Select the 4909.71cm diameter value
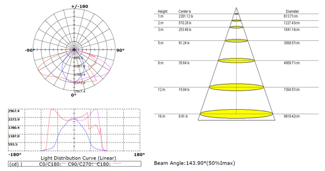 pyautogui.click(x=292, y=63)
